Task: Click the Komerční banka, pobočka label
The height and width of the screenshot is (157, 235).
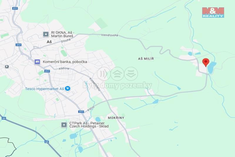Action: point(65,62)
